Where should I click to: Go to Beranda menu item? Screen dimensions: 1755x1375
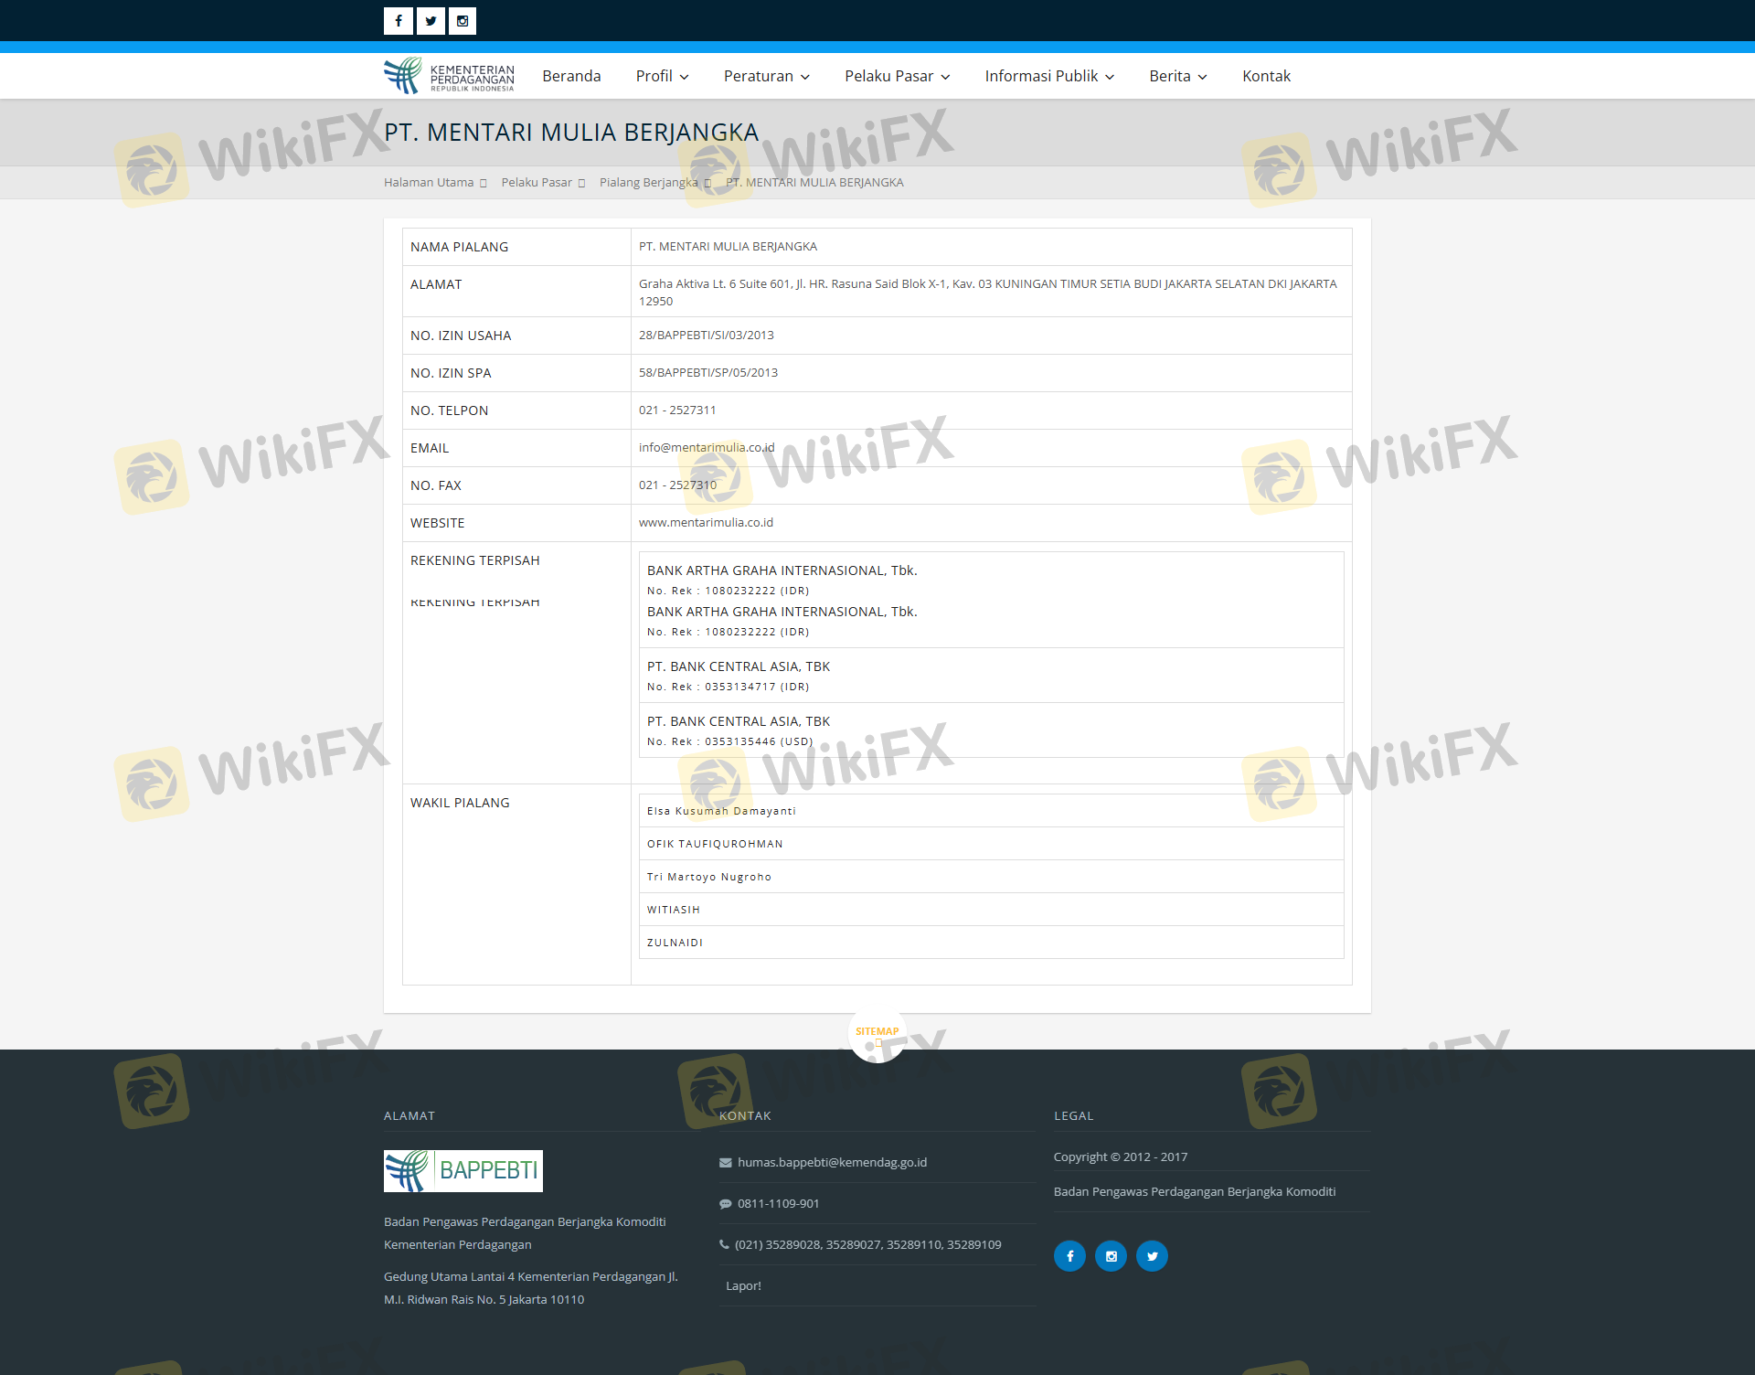[571, 76]
